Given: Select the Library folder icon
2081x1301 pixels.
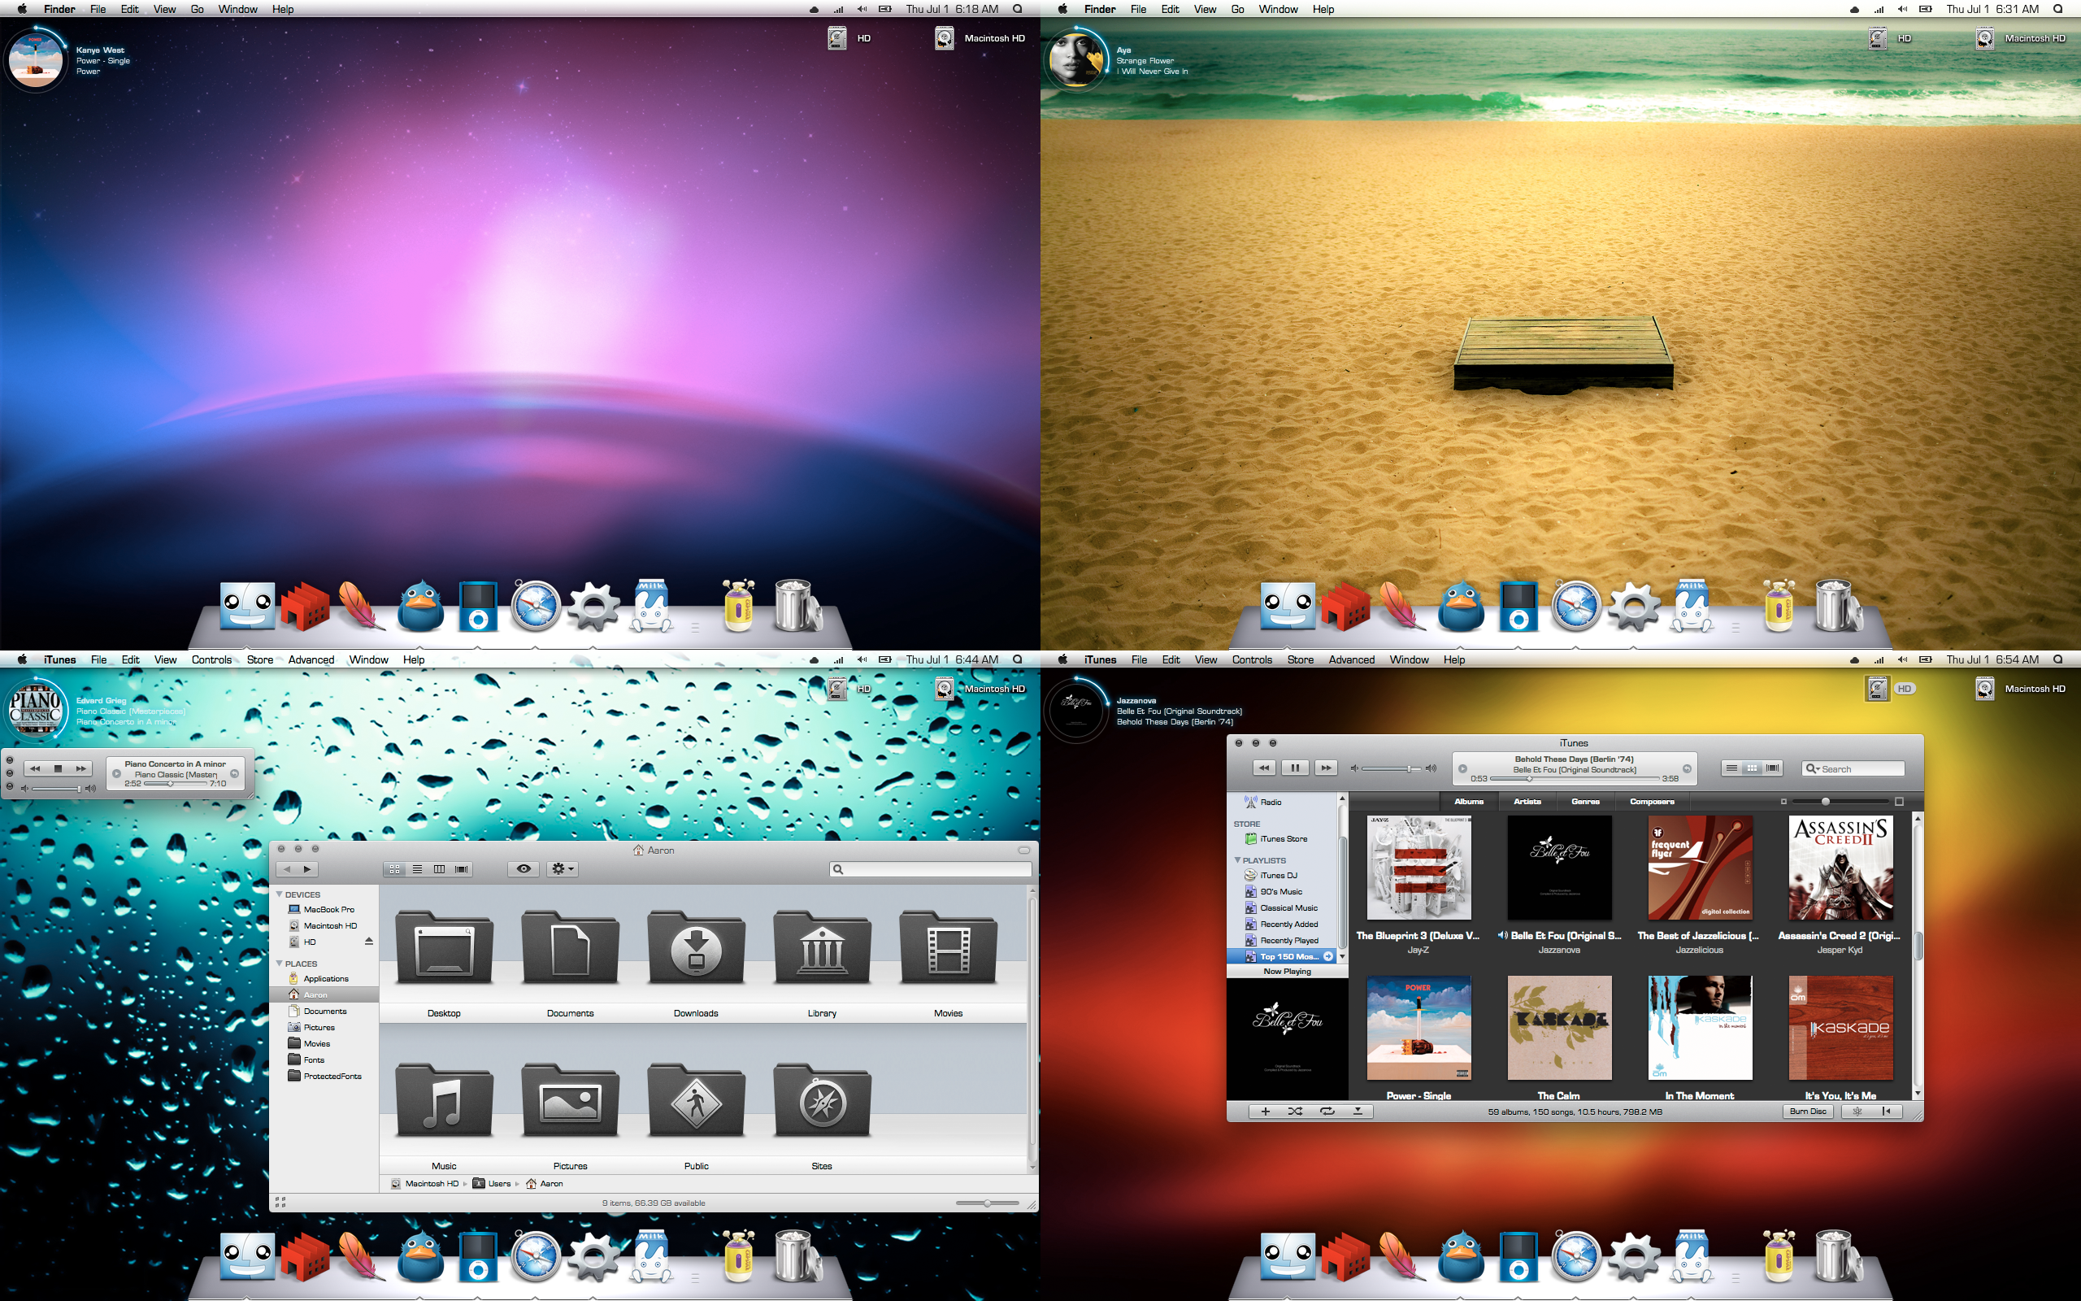Looking at the screenshot, I should (822, 947).
